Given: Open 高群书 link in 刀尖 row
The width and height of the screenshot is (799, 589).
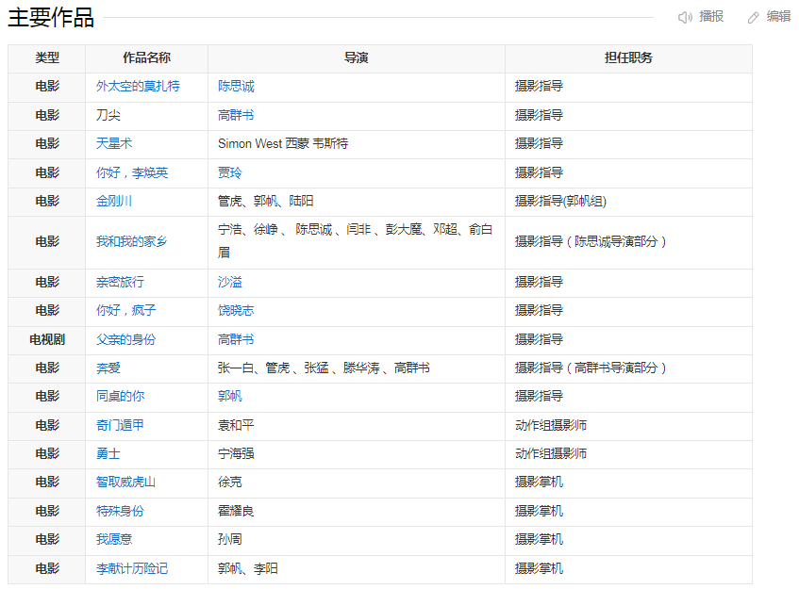Looking at the screenshot, I should [x=236, y=115].
